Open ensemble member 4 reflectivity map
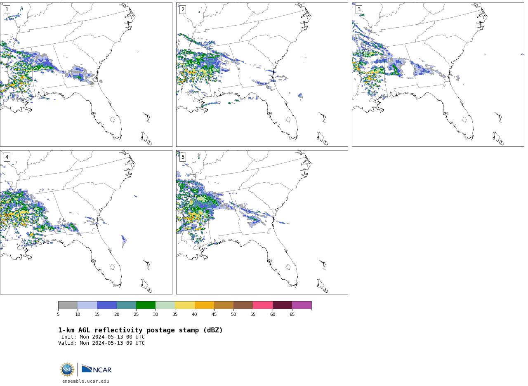This screenshot has width=528, height=386. click(86, 222)
